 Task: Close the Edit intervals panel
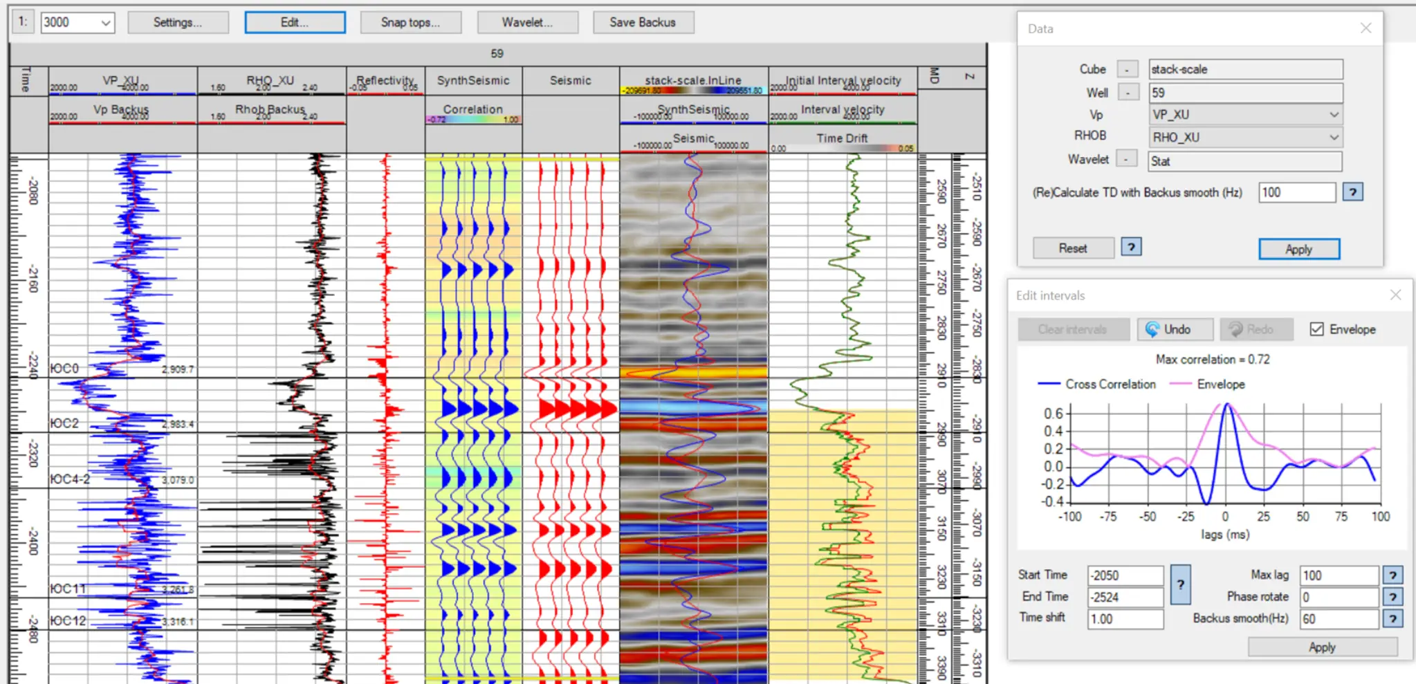(x=1395, y=295)
